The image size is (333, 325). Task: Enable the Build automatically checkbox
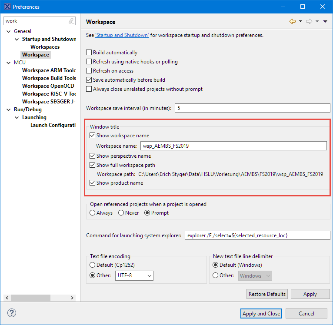[89, 53]
